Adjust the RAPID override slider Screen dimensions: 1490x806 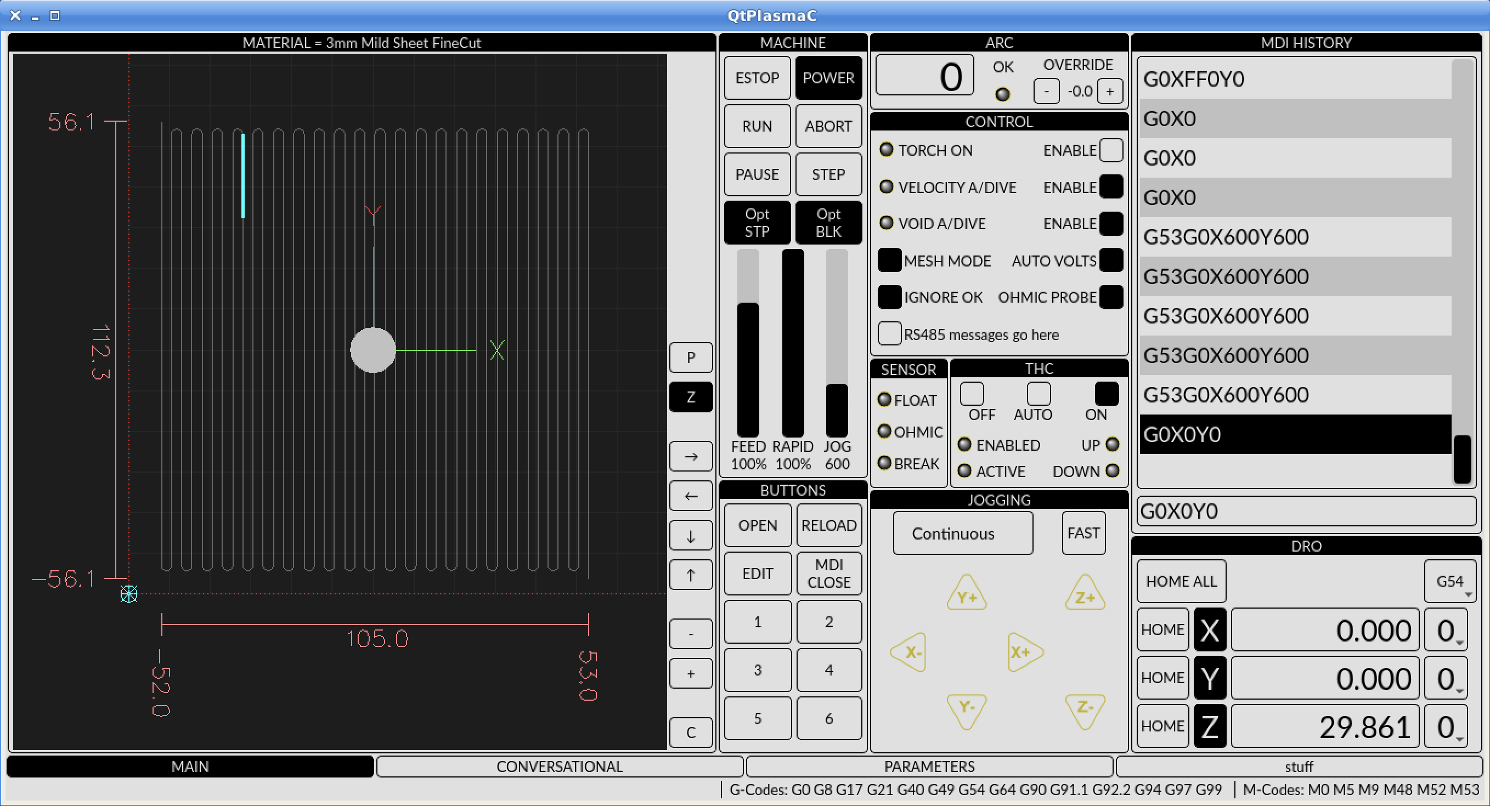(x=792, y=343)
